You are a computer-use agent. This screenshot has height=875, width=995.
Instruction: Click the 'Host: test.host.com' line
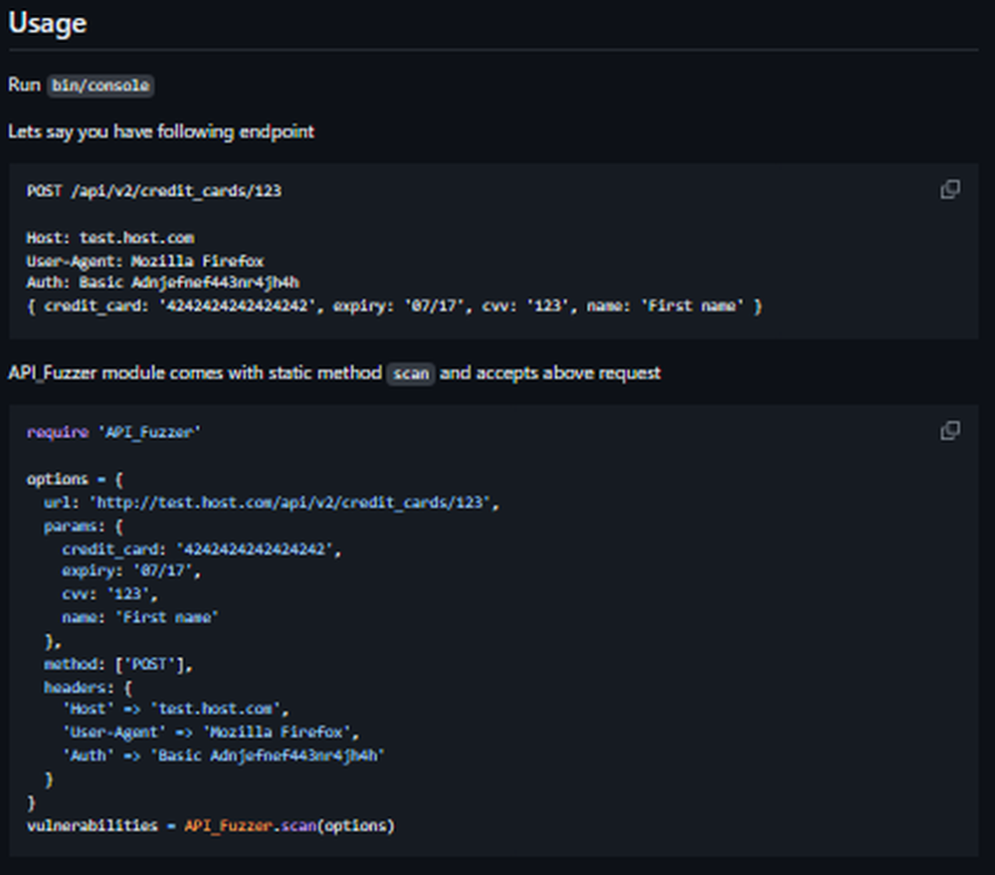point(110,238)
